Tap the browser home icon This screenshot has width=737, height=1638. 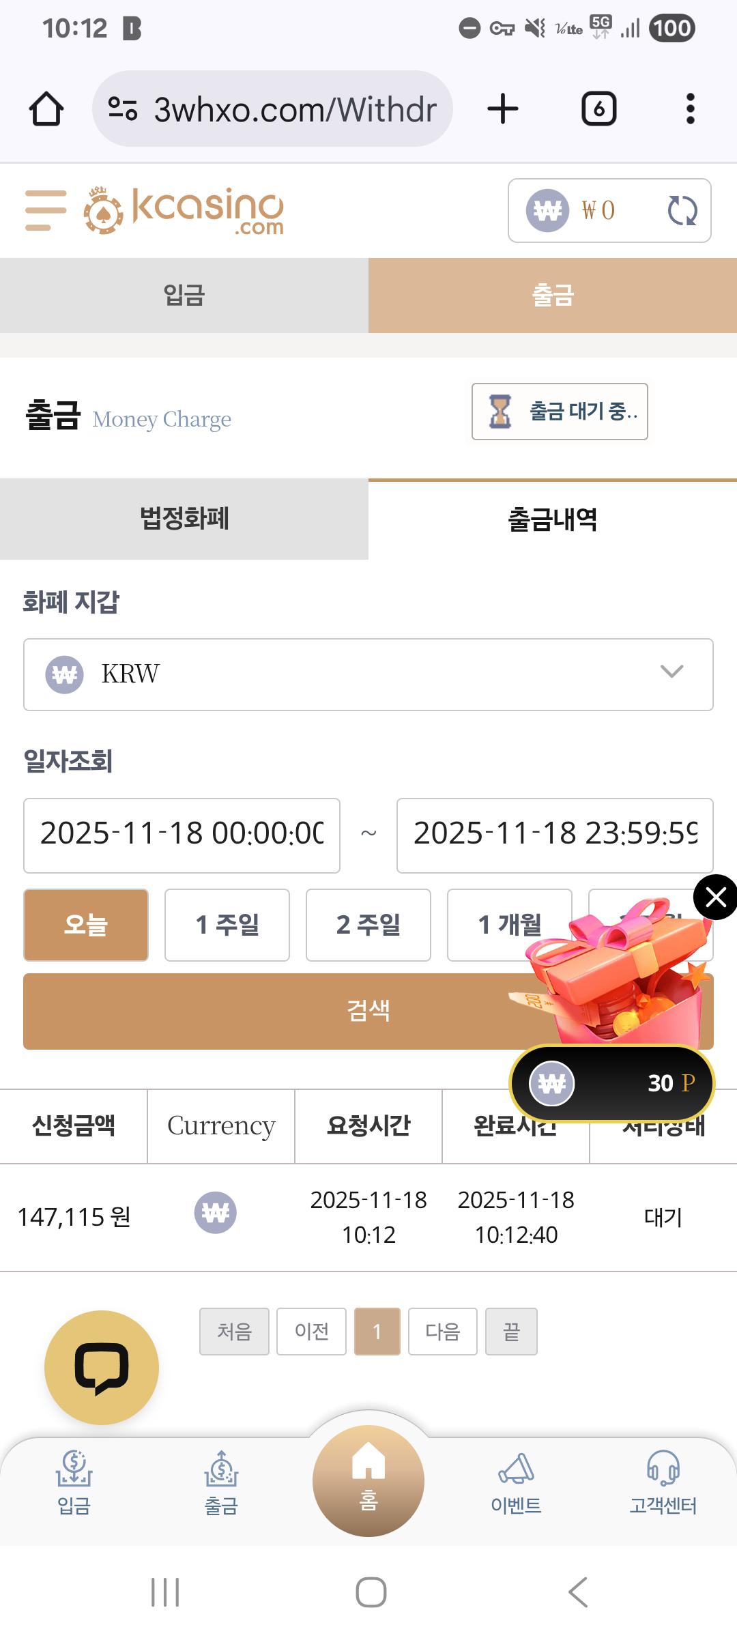(46, 109)
